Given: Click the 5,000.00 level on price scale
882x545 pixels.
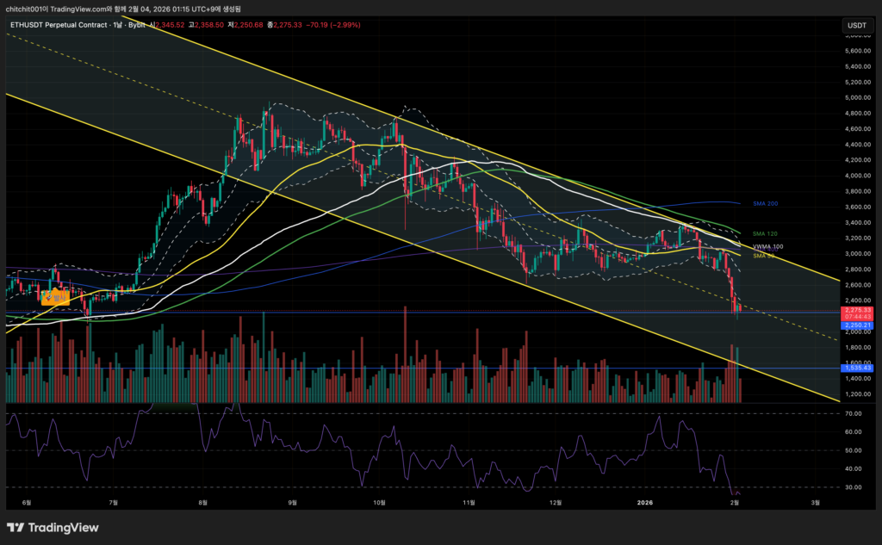Looking at the screenshot, I should [857, 97].
